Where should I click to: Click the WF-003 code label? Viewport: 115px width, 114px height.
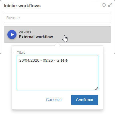click(25, 32)
